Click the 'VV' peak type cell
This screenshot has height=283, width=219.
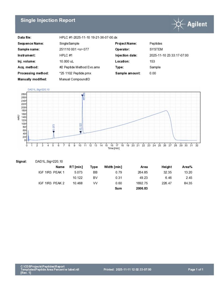[95, 183]
